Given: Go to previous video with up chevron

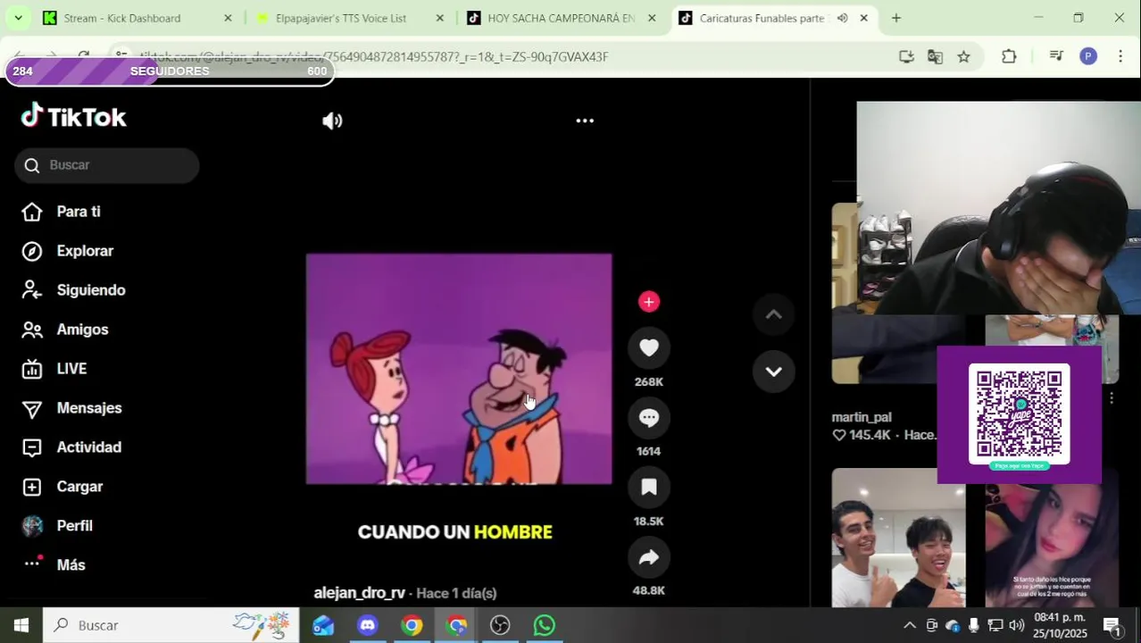Looking at the screenshot, I should [774, 314].
